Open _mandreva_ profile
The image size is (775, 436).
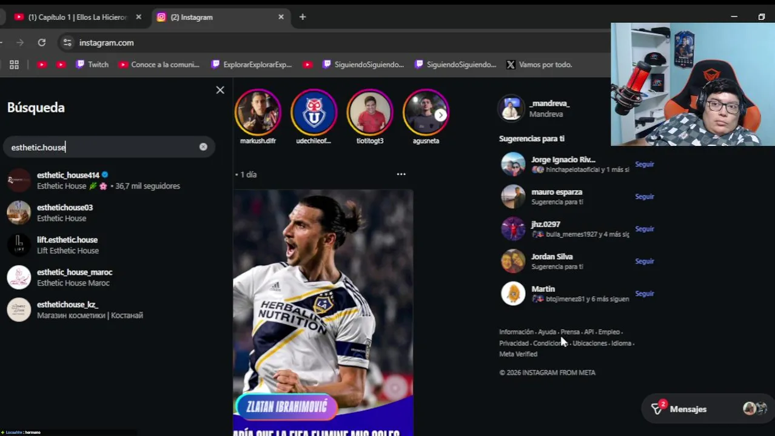pyautogui.click(x=549, y=104)
